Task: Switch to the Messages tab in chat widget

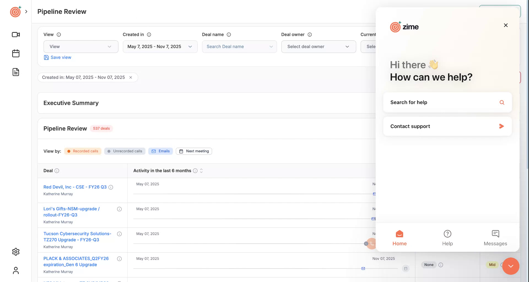Action: click(495, 238)
